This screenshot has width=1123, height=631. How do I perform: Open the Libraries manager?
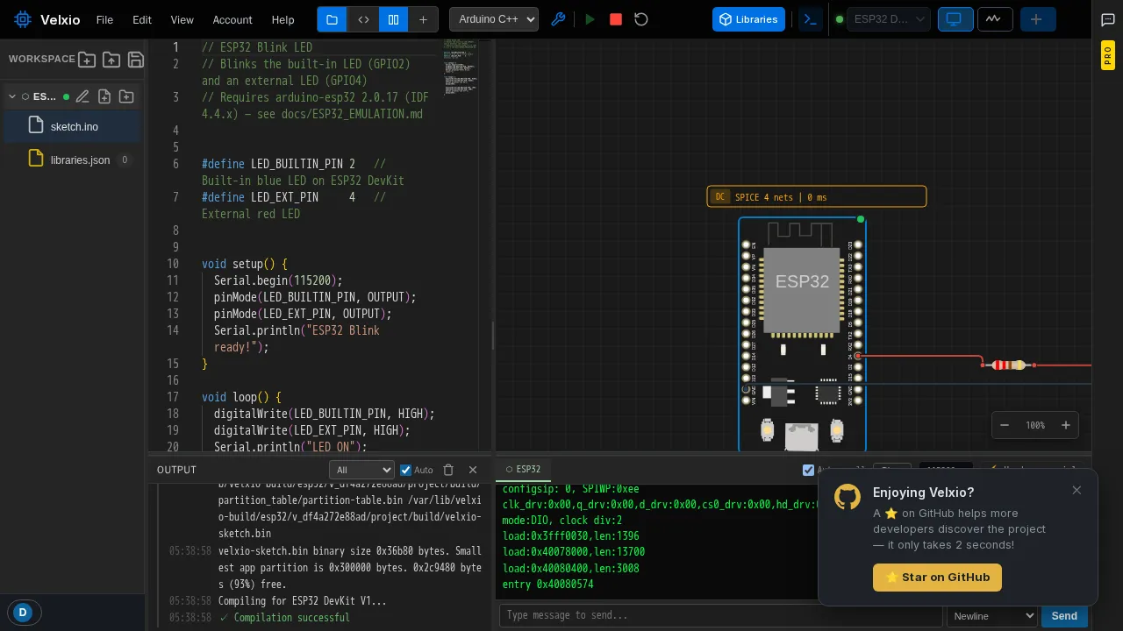[x=748, y=19]
